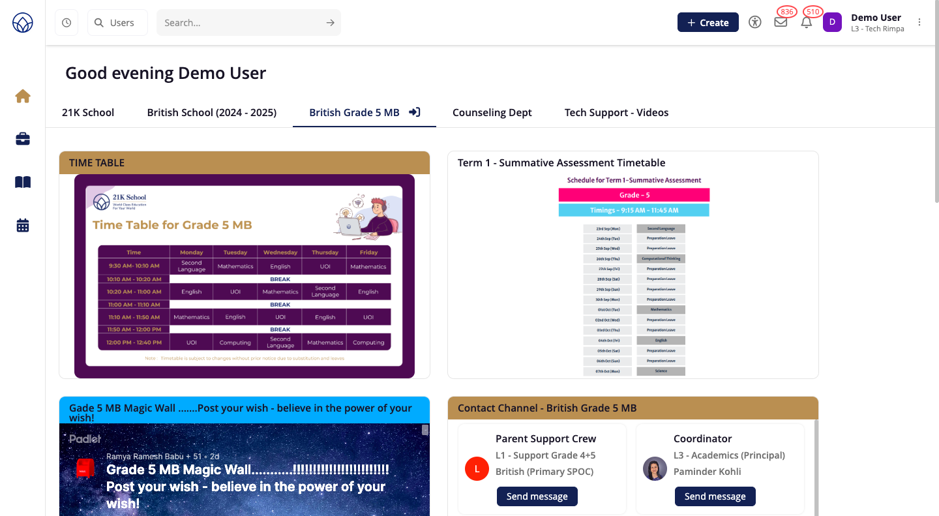Click the 21K School logo icon
The height and width of the screenshot is (516, 939).
(x=23, y=23)
